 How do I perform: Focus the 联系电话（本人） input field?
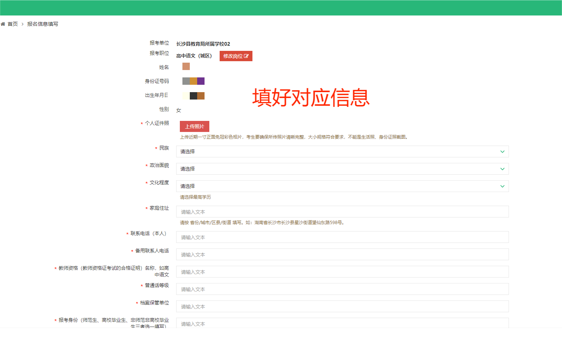(x=342, y=237)
